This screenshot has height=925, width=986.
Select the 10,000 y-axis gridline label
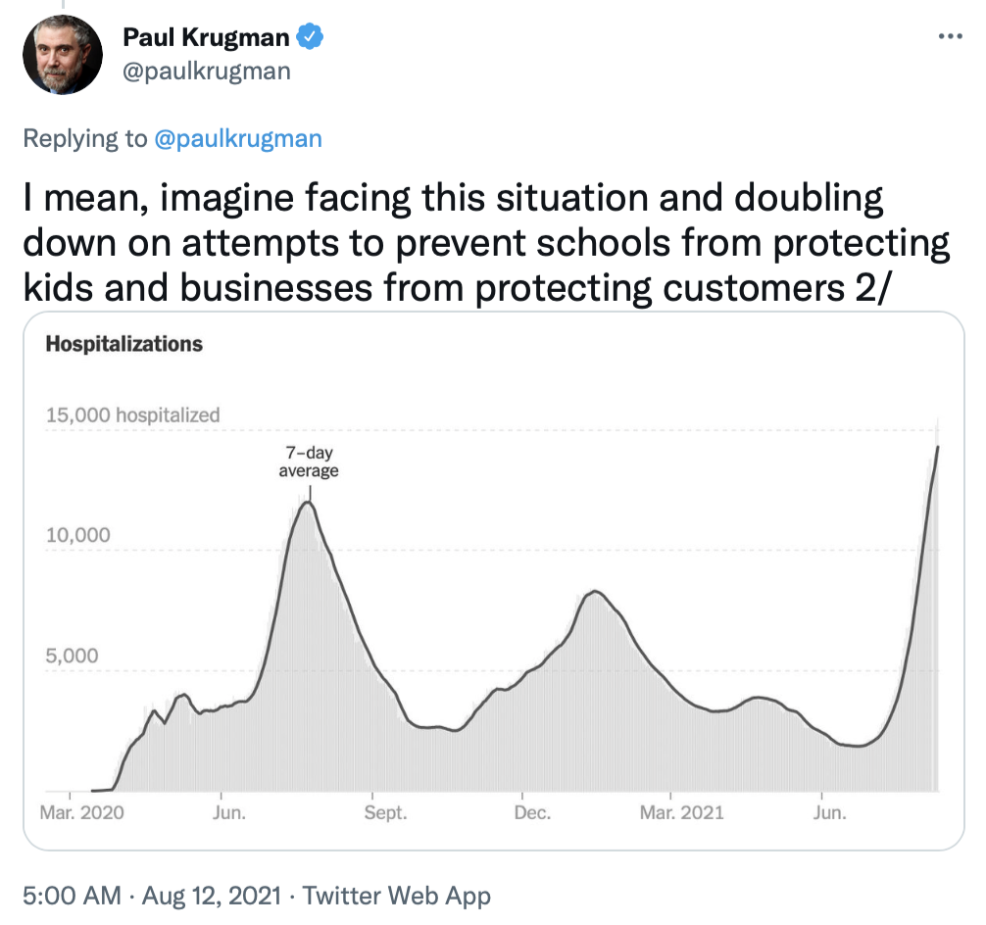(78, 536)
